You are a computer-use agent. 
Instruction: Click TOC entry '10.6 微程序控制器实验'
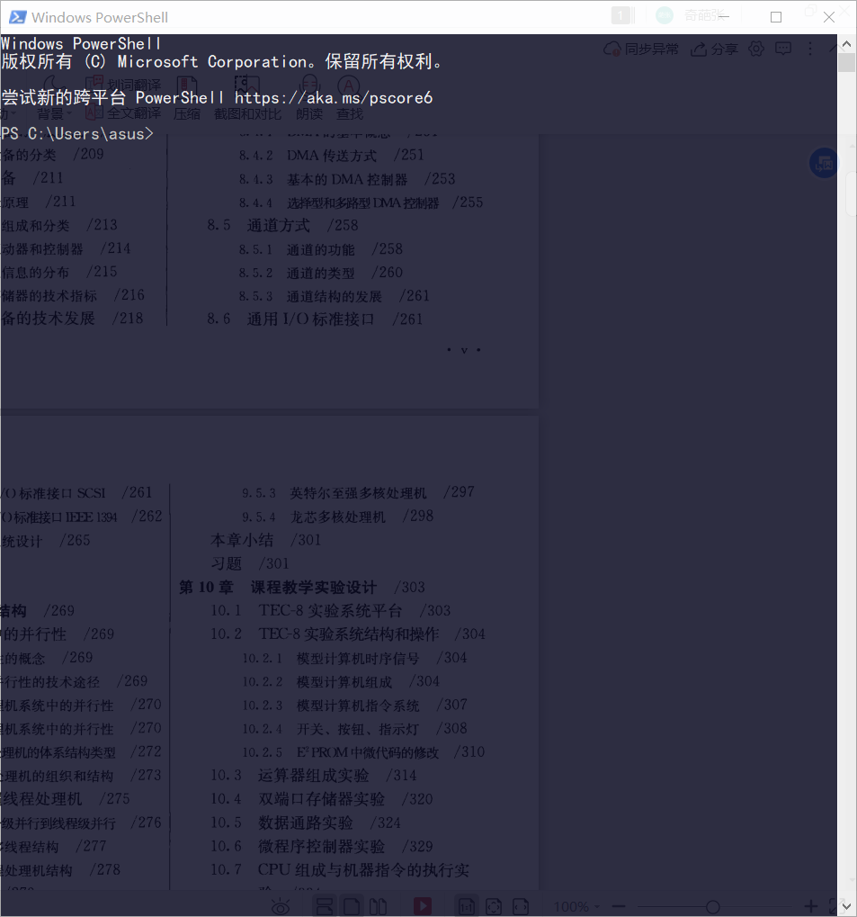(322, 846)
